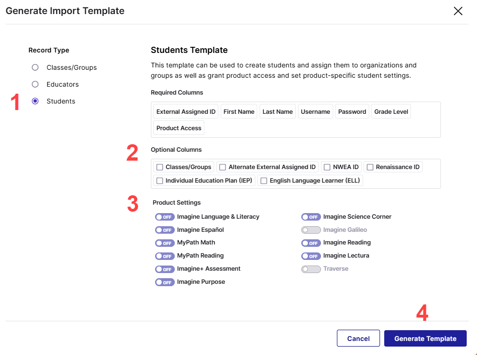This screenshot has width=477, height=355.
Task: Turn on Imagine Language & Literacy toggle
Action: point(164,217)
